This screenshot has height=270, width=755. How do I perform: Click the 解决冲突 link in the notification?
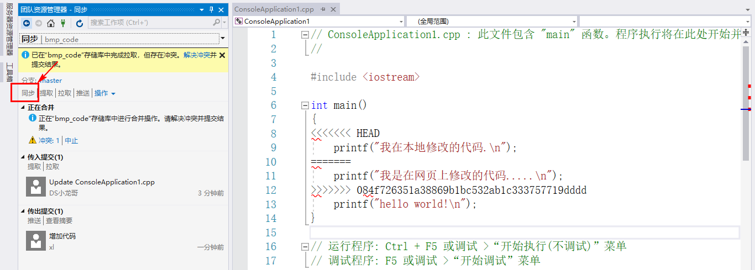[197, 55]
